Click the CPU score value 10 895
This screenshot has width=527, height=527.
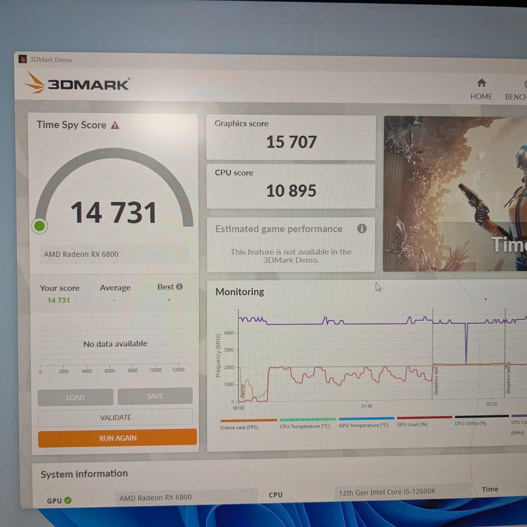291,191
